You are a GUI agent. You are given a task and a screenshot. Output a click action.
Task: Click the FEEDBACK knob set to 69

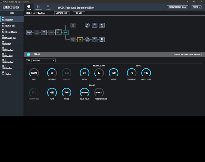[52, 73]
